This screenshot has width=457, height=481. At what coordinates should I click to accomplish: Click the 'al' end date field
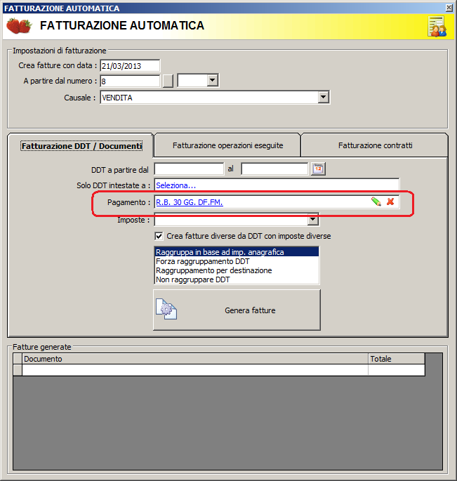pos(274,169)
